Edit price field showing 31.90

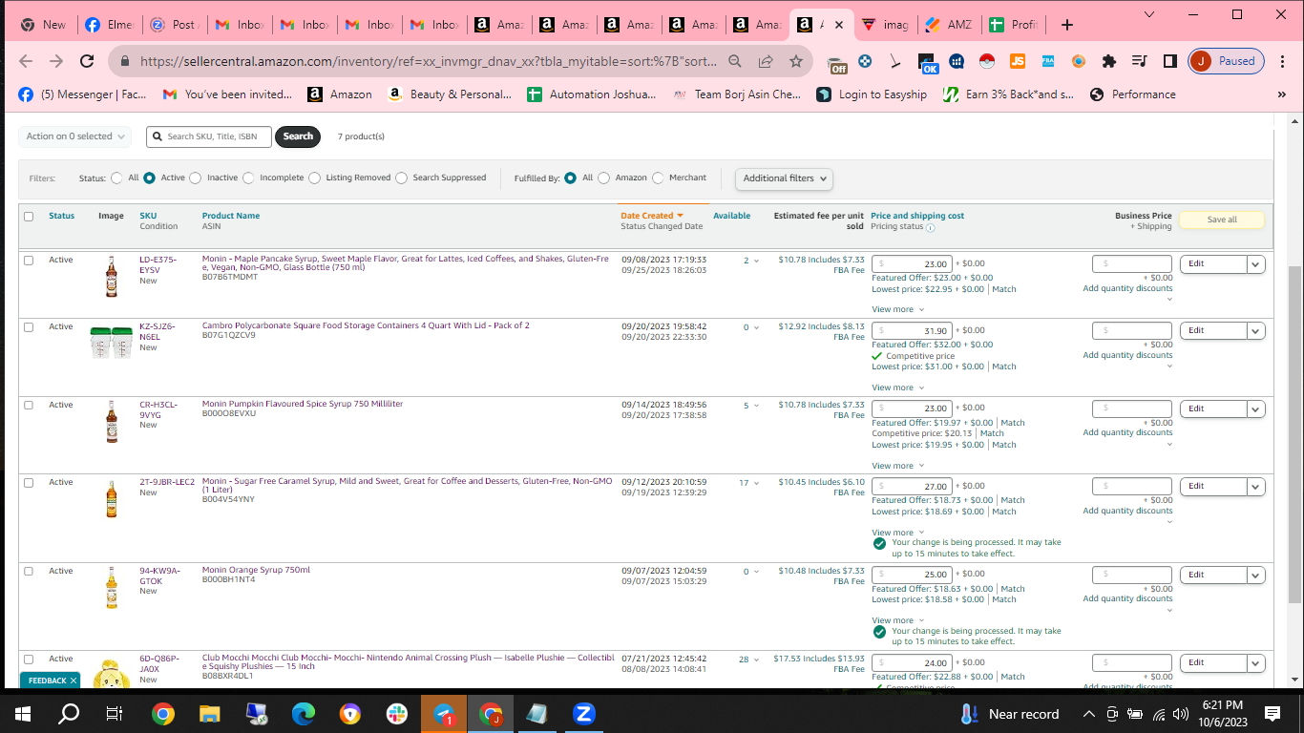[x=912, y=331]
